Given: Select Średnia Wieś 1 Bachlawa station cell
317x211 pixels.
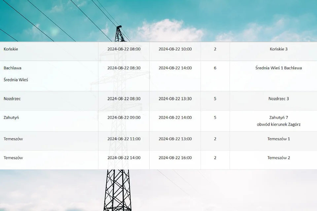Looking at the screenshot, I should tap(273, 76).
